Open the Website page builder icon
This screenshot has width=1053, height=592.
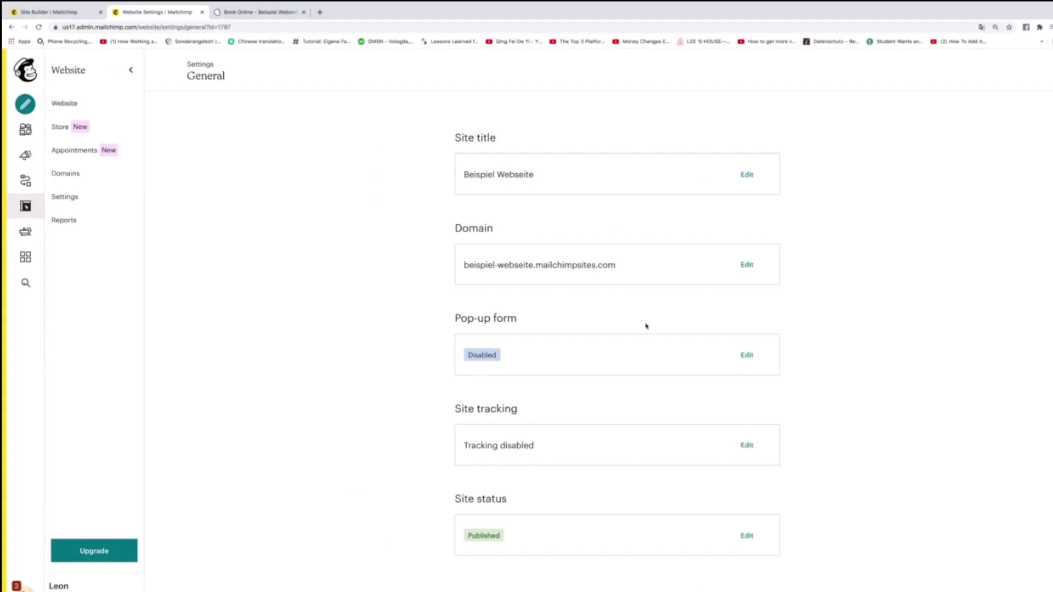click(25, 206)
